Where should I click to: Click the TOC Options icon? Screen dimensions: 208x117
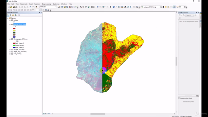click(x=19, y=15)
